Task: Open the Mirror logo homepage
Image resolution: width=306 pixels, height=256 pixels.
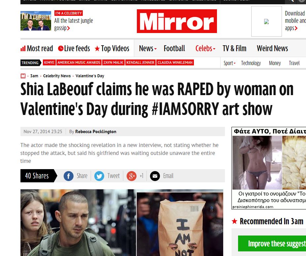Action: click(177, 21)
